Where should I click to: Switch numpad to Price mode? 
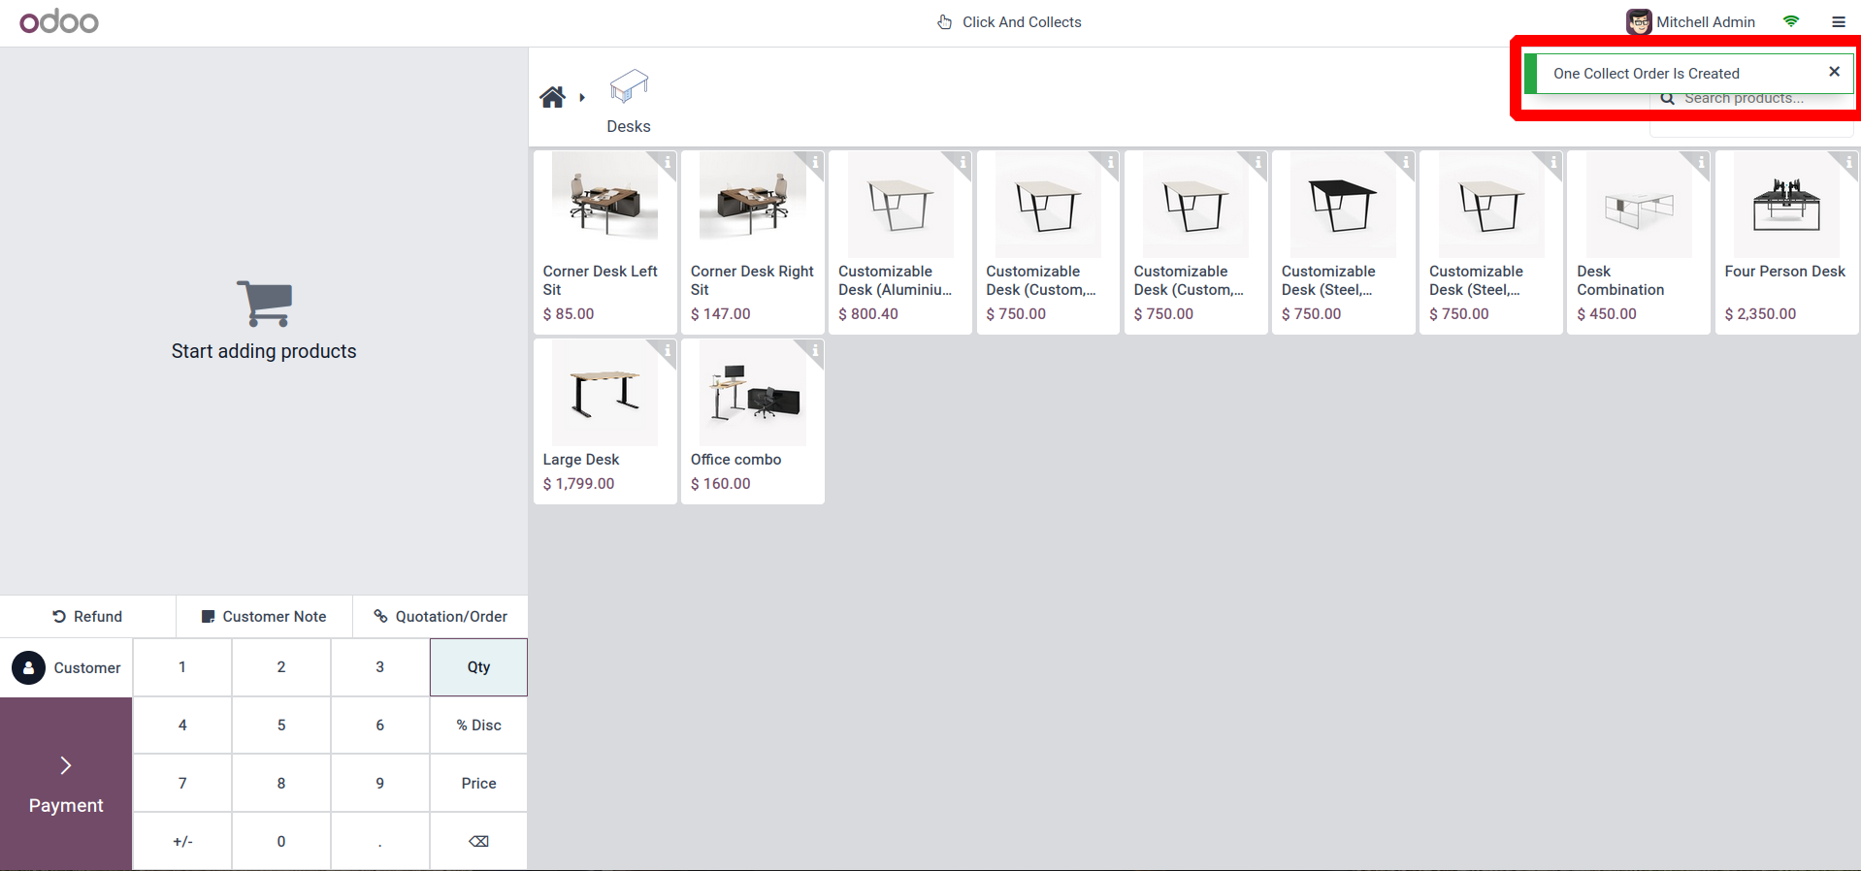click(x=478, y=784)
